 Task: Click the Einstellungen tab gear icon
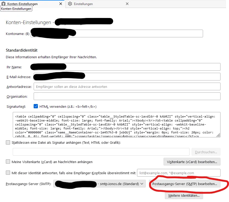[x=70, y=4]
